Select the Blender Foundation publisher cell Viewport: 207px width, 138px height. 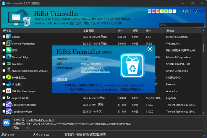click(177, 37)
